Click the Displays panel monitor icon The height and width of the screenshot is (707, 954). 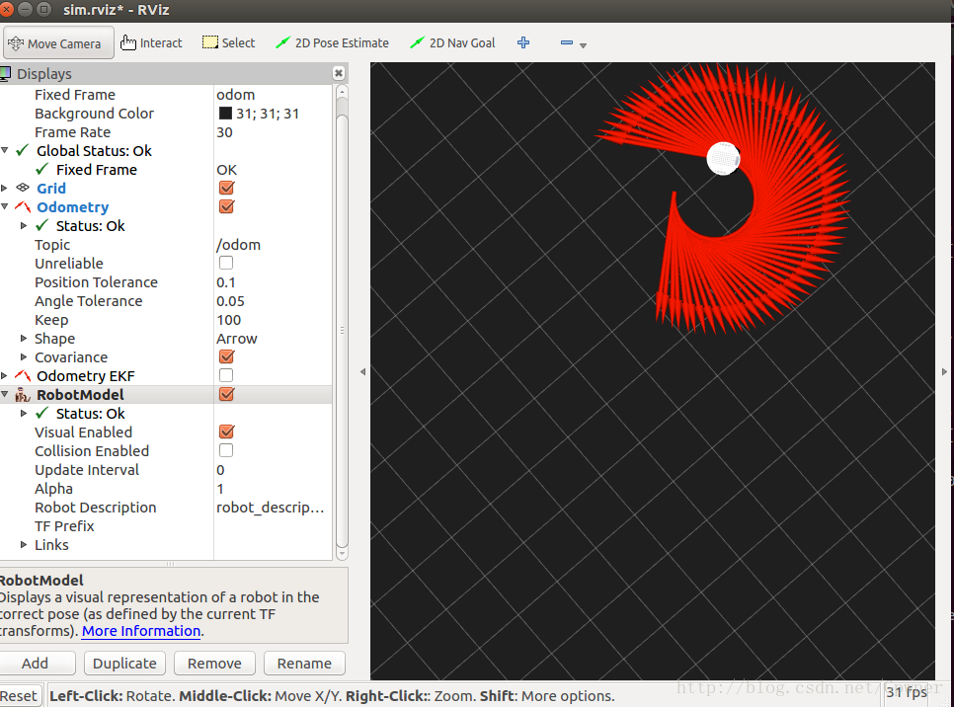point(5,74)
